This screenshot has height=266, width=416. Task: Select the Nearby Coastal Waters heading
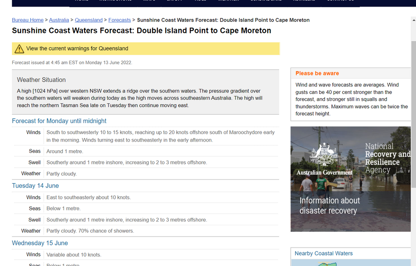point(324,253)
